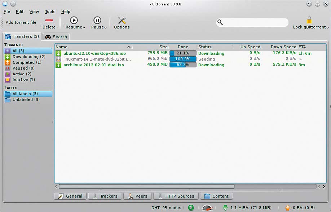The height and width of the screenshot is (212, 331).
Task: Expand the Resume dropdown arrow
Action: pos(84,28)
